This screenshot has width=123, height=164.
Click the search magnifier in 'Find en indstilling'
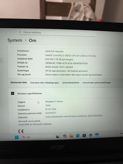point(20,32)
